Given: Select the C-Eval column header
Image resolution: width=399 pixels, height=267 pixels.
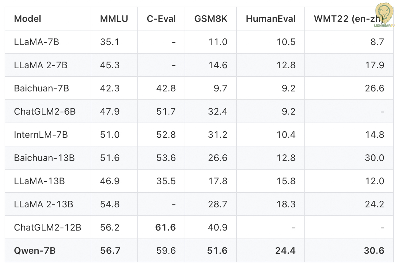Looking at the screenshot, I should coord(161,19).
